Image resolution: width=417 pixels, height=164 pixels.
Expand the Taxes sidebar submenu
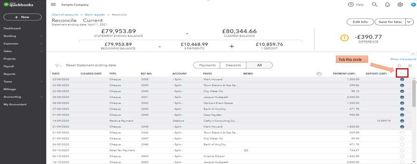[41, 82]
